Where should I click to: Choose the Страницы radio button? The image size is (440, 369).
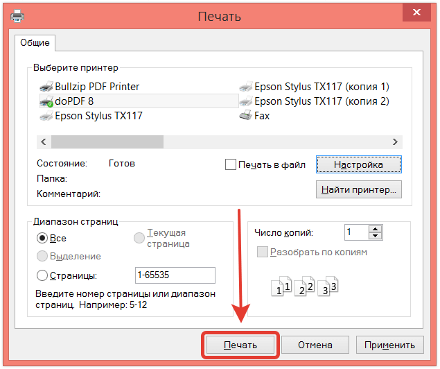coord(42,275)
